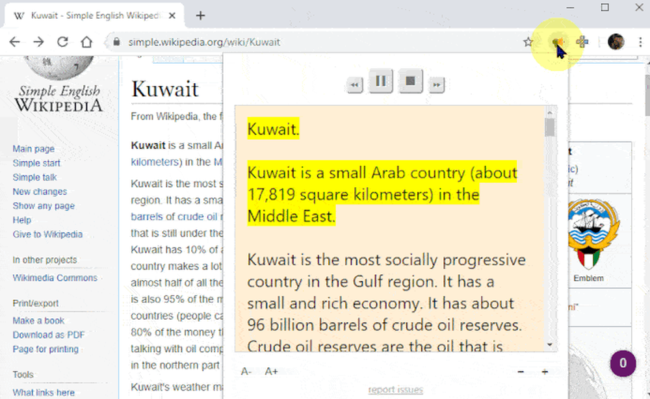Open the report issues link

click(x=395, y=389)
